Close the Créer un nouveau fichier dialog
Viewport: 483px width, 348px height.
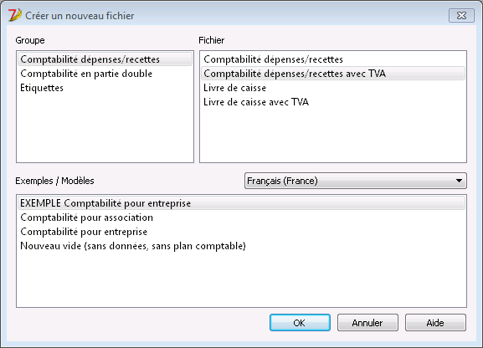click(x=461, y=16)
